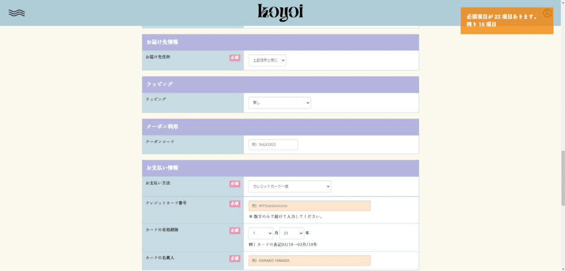Open the wavy hamburger menu icon
Image resolution: width=565 pixels, height=271 pixels.
click(16, 13)
